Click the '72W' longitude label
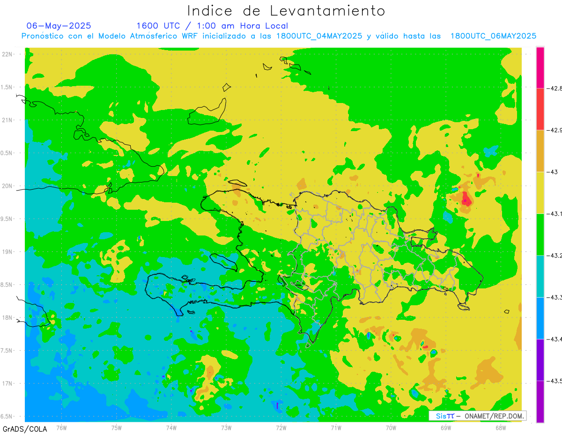Screen dimensions: 562x434 [281, 427]
